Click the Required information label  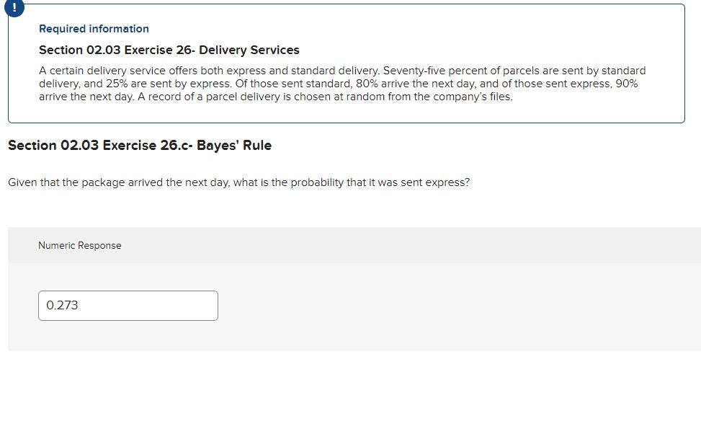pyautogui.click(x=93, y=29)
